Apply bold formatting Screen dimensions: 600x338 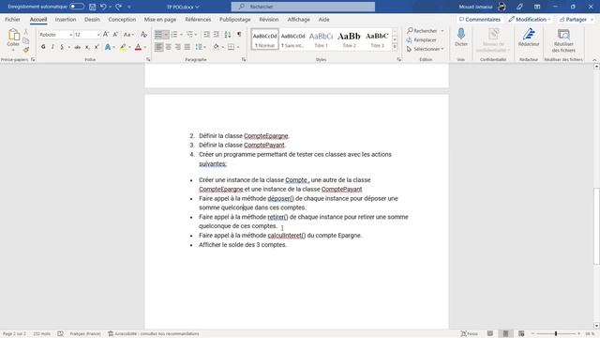[43, 47]
